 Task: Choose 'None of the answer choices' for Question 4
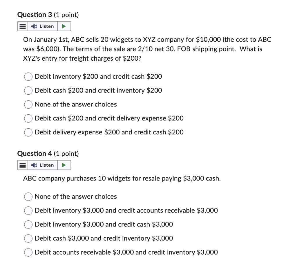pyautogui.click(x=28, y=197)
